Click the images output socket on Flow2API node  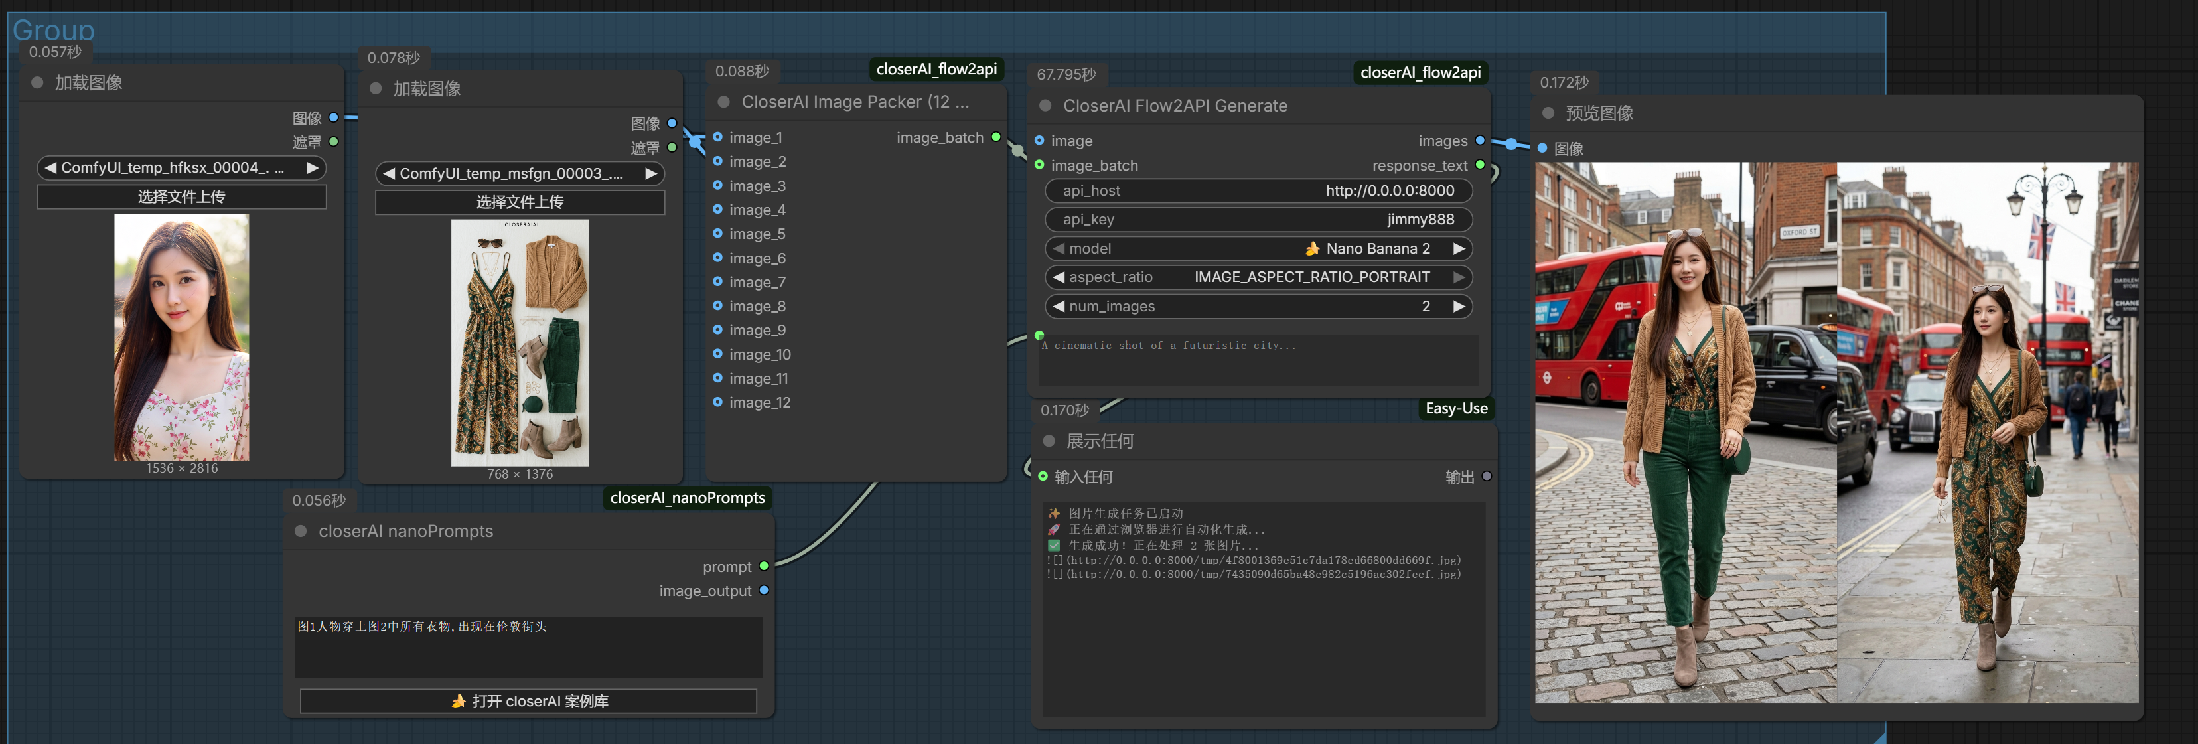(x=1479, y=141)
